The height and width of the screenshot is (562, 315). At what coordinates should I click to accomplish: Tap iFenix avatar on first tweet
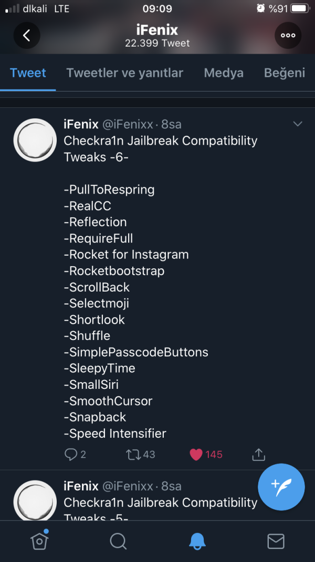[35, 140]
